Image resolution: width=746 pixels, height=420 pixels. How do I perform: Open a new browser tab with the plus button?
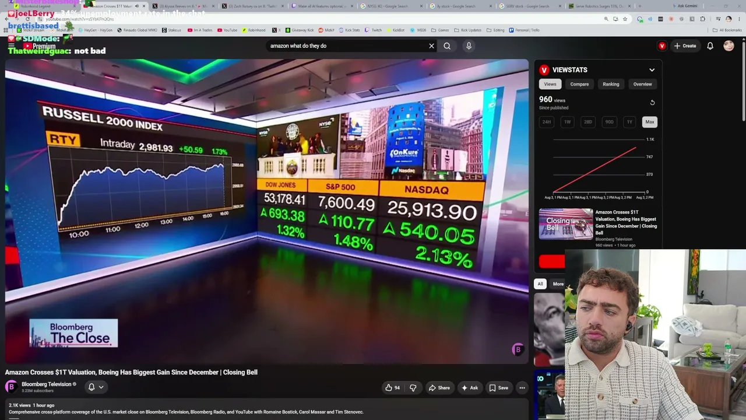click(640, 6)
